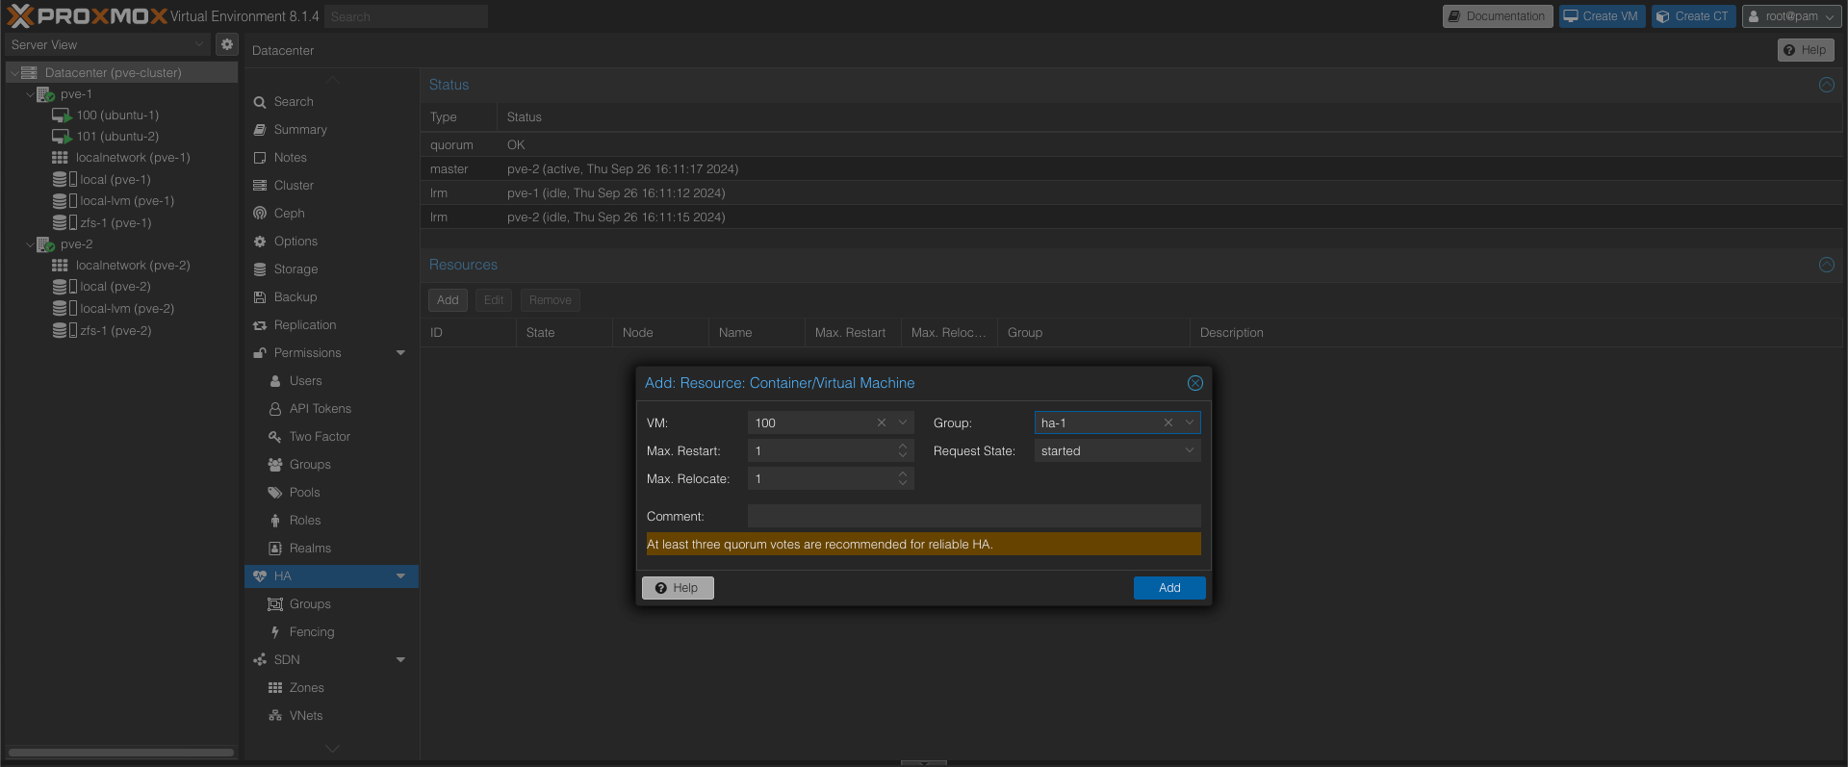
Task: Increase the Max. Restart value
Action: 903,446
